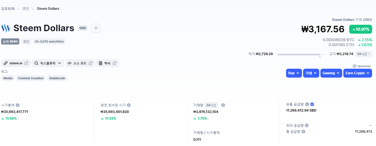Click the info icon beside 시가총액

[18, 105]
